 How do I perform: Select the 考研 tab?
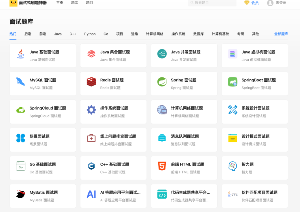coord(240,34)
